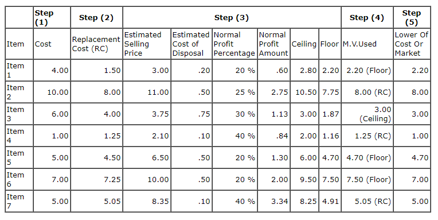Click the Lower Of Cost Or Market header
The image size is (438, 220).
coord(412,44)
